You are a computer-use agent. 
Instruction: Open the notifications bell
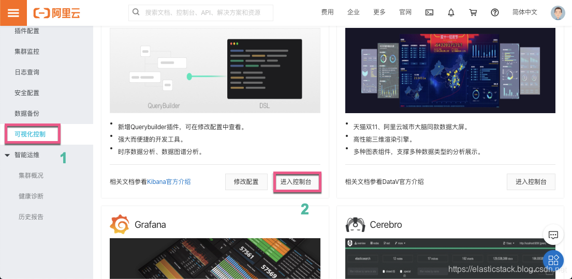point(451,12)
